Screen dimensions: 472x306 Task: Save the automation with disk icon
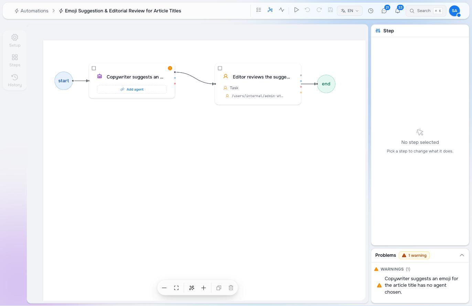330,10
